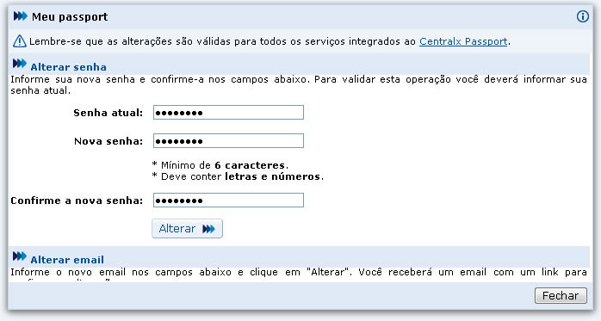Focus the Nova senha password field
The height and width of the screenshot is (321, 601).
[228, 141]
